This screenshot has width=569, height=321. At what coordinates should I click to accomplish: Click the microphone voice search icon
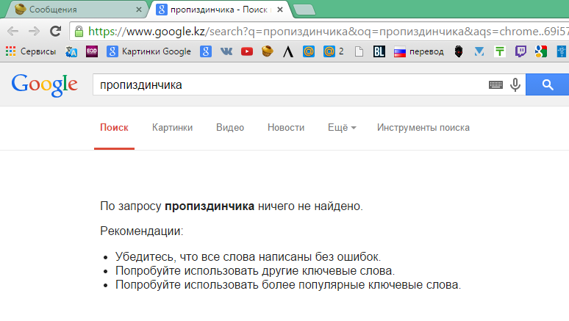point(515,85)
